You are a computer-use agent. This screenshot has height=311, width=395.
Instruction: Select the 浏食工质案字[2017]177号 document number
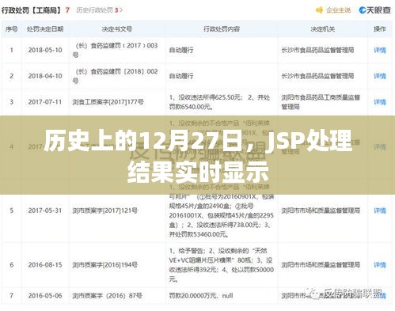coord(108,102)
